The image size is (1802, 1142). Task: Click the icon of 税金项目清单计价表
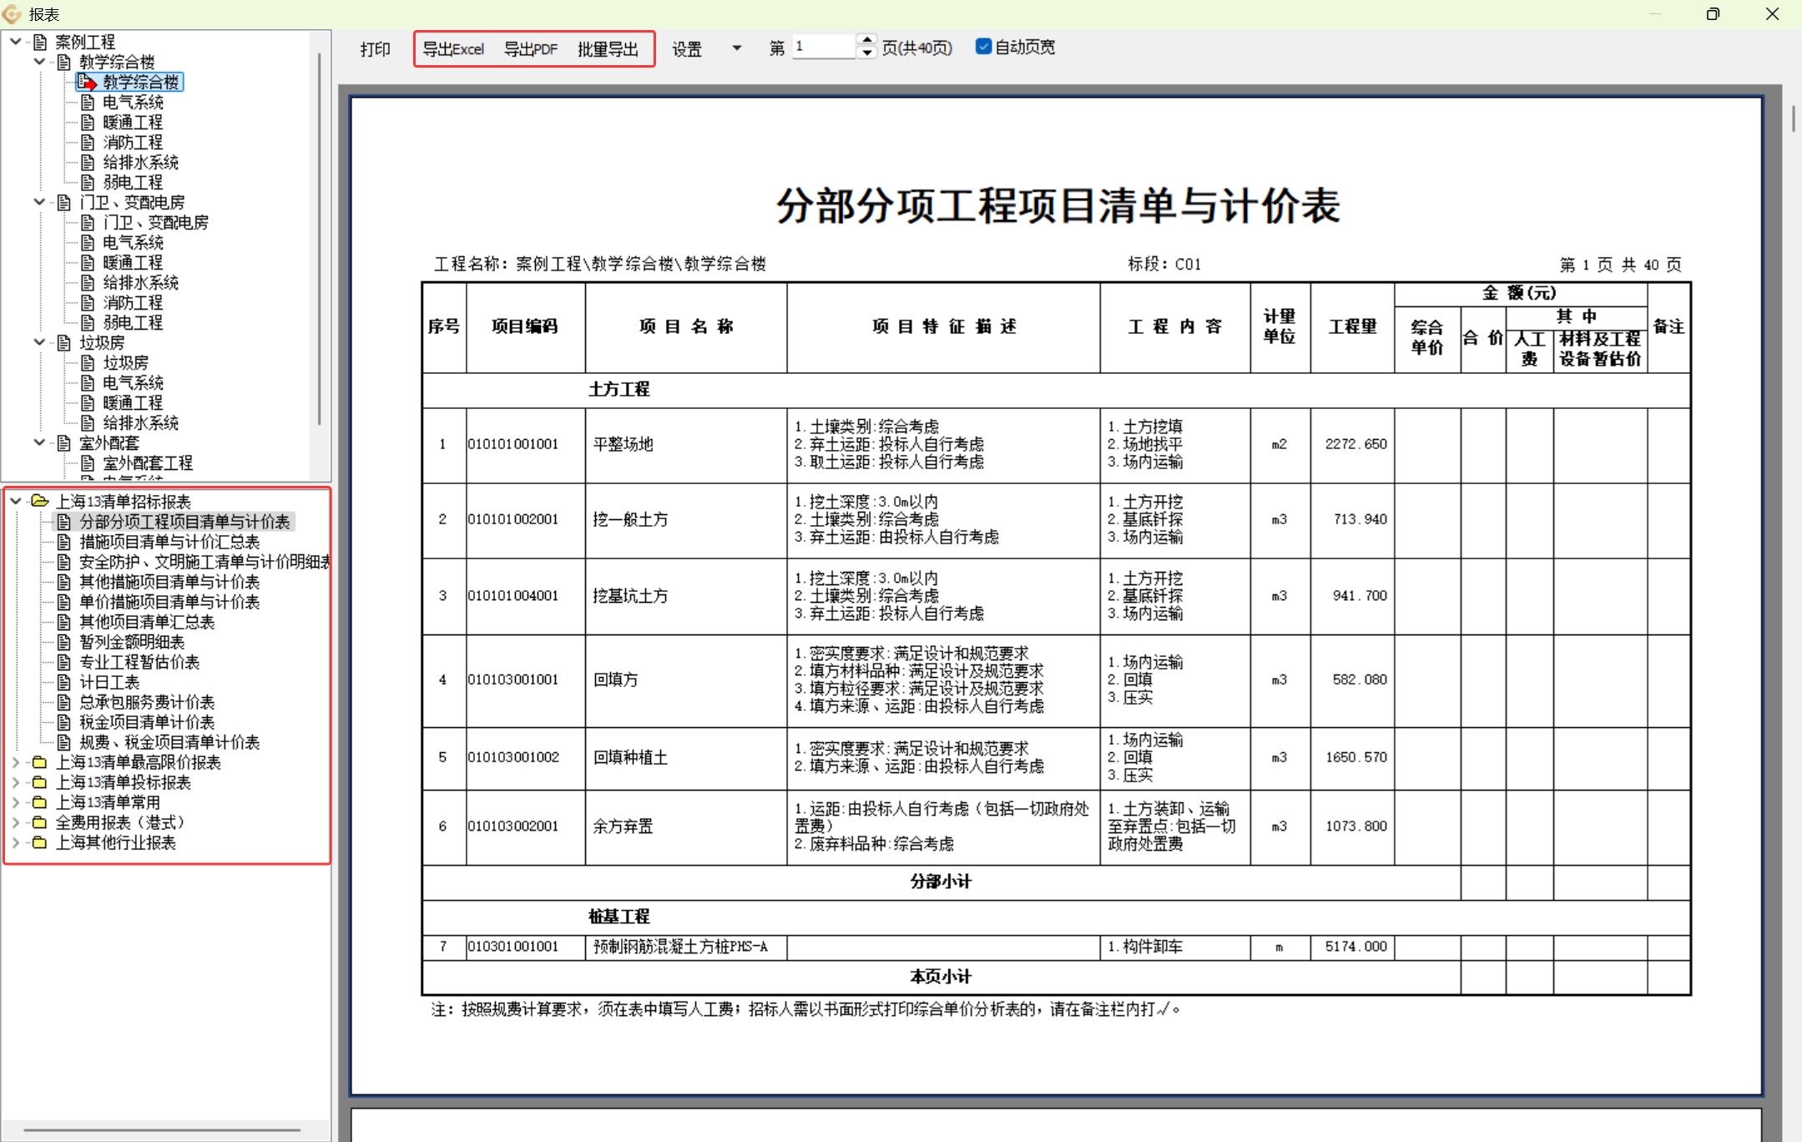tap(64, 721)
